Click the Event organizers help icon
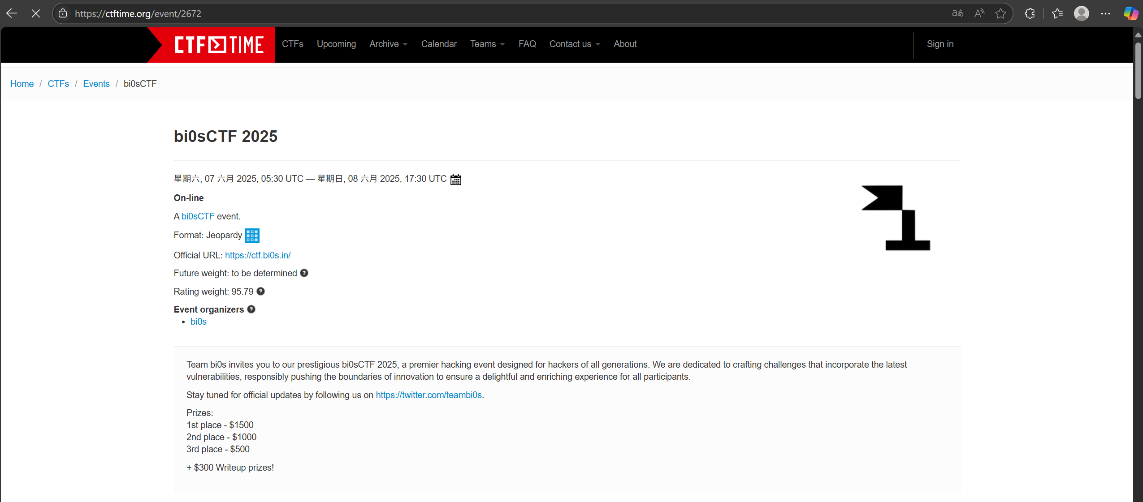Viewport: 1143px width, 502px height. click(x=251, y=309)
